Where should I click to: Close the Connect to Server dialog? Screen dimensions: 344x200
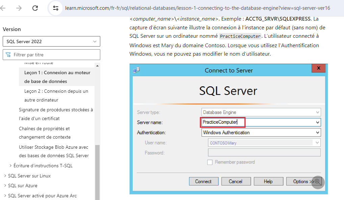[319, 68]
